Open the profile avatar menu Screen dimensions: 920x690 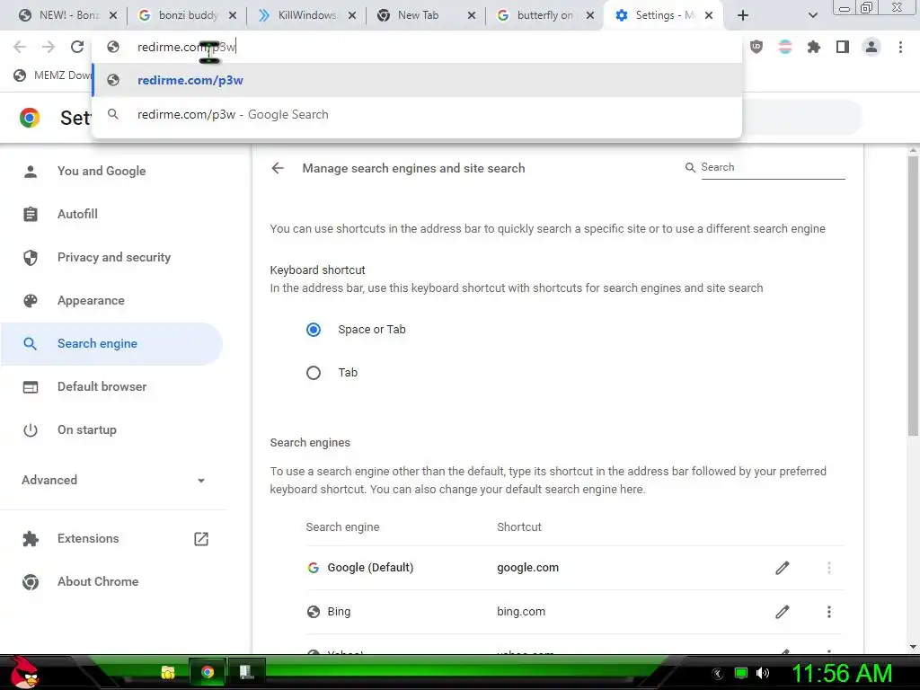click(x=871, y=47)
